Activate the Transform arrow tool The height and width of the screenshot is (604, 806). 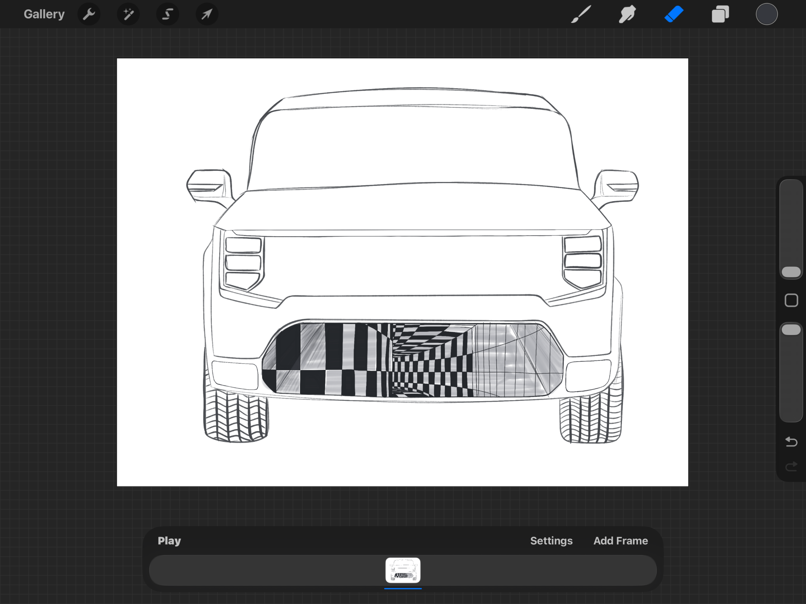coord(207,14)
